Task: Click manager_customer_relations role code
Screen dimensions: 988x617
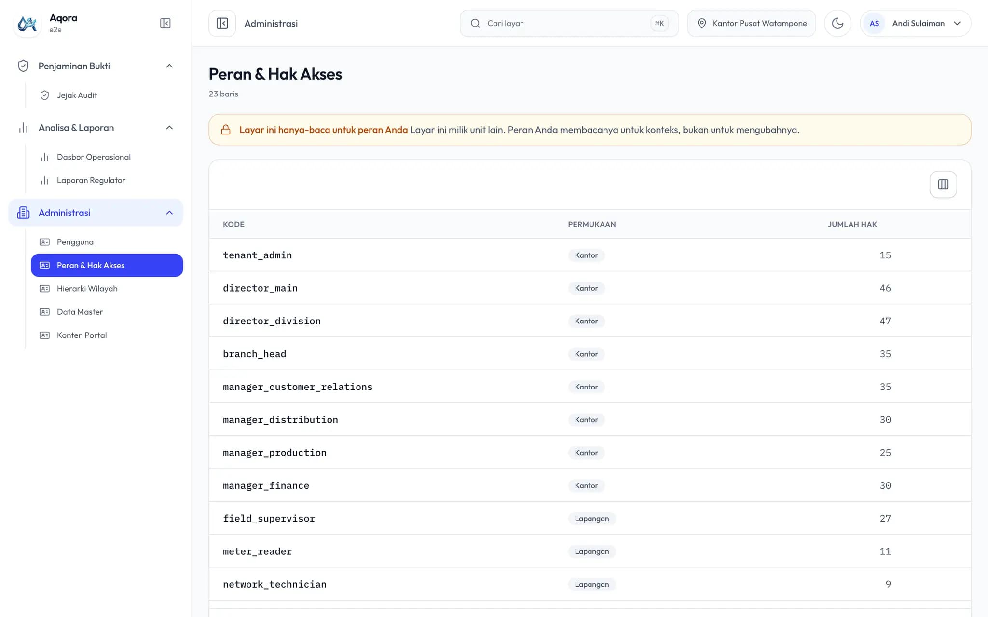Action: [x=298, y=387]
